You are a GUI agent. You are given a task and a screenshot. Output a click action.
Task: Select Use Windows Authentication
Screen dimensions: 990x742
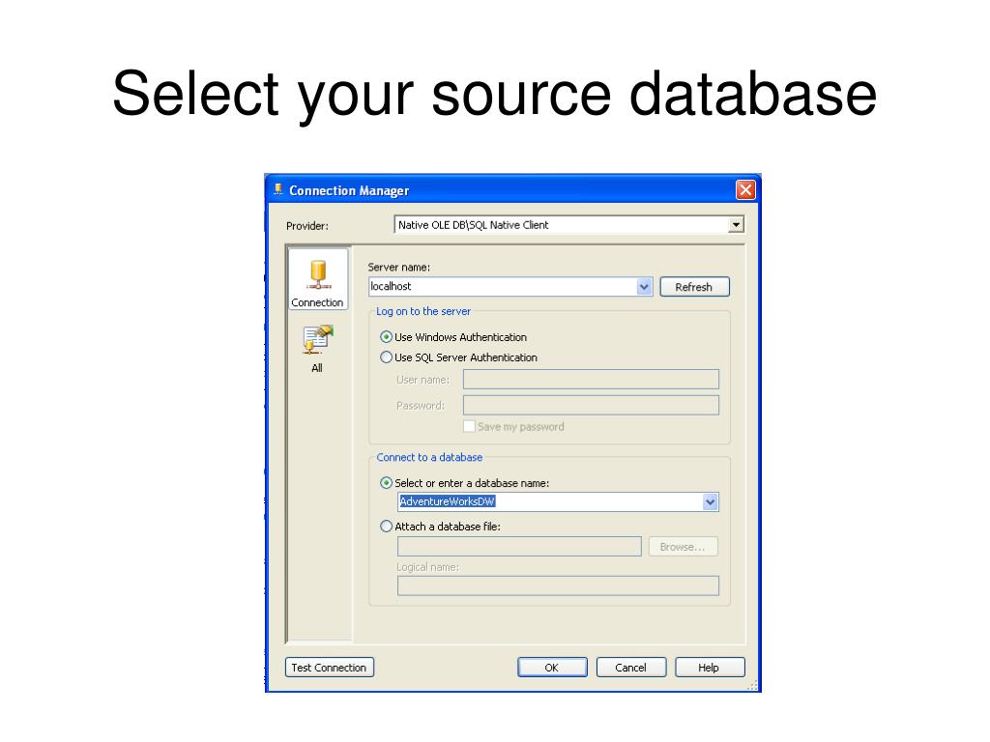386,337
